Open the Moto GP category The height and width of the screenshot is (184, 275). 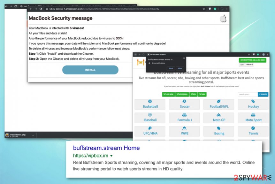[x=219, y=118]
